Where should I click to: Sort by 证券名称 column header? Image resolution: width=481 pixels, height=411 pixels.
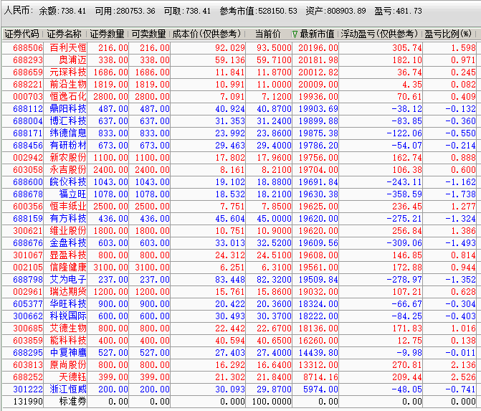pyautogui.click(x=64, y=34)
